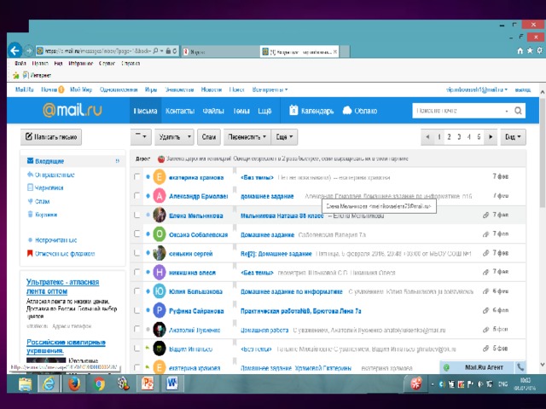This screenshot has height=409, width=546.
Task: Expand the Удалить dropdown arrow
Action: tap(189, 136)
